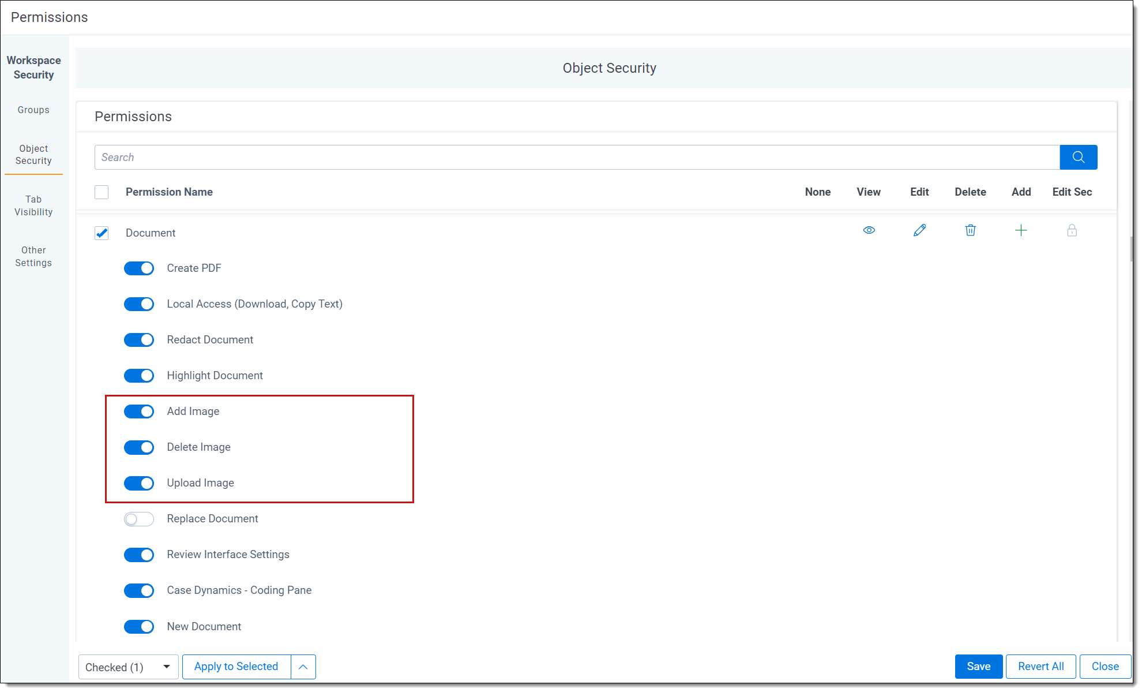
Task: Expand the Apply to Selected chevron
Action: pyautogui.click(x=303, y=667)
